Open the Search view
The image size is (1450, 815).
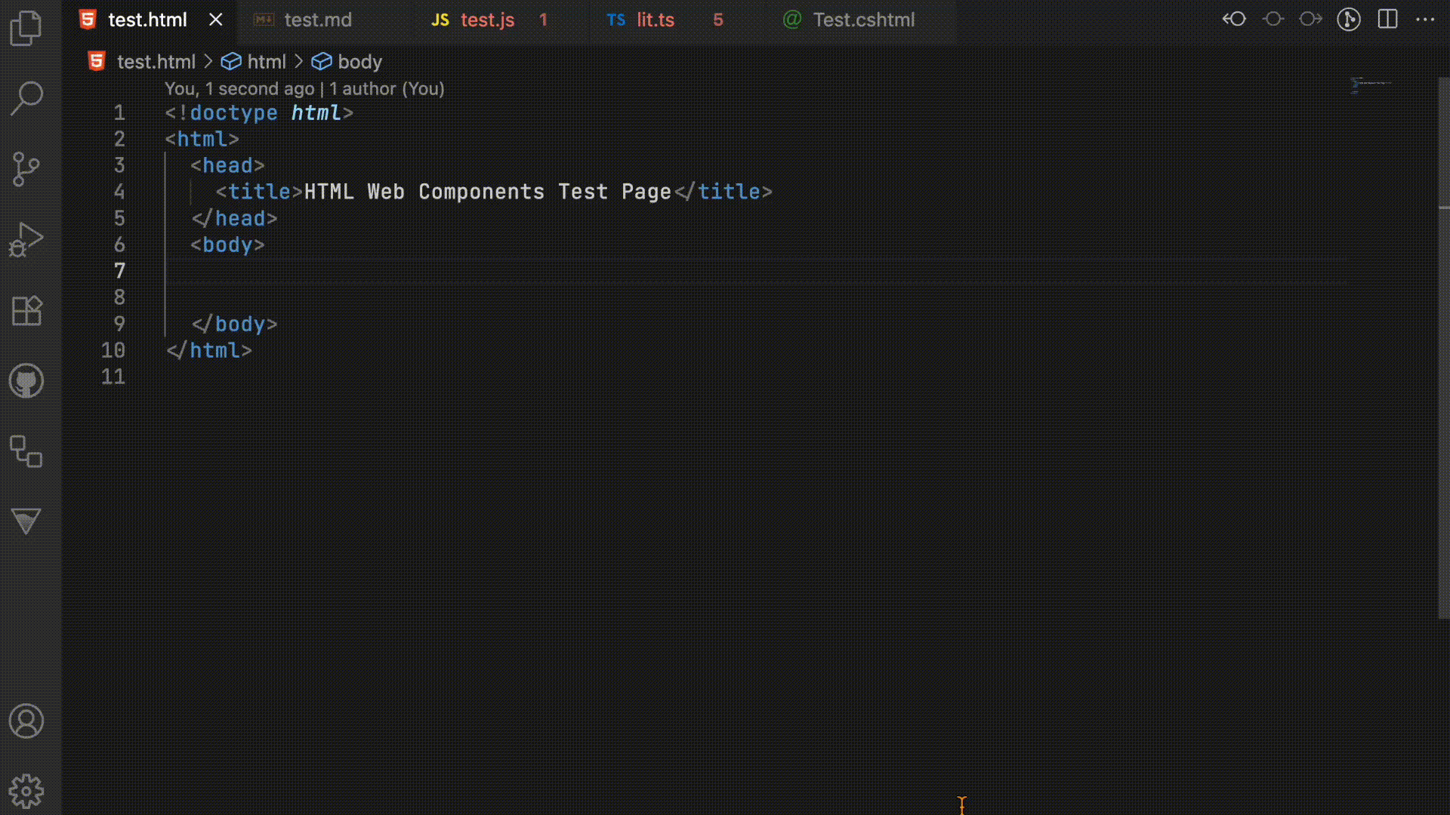click(26, 98)
